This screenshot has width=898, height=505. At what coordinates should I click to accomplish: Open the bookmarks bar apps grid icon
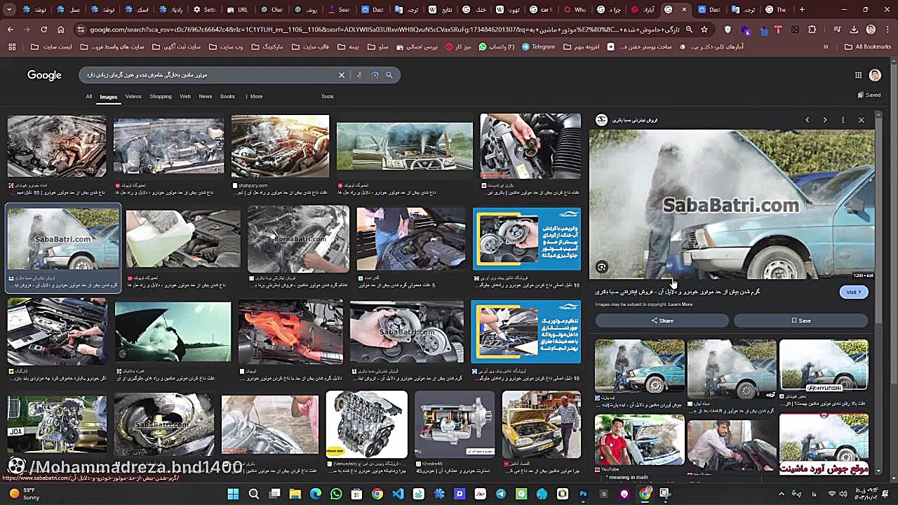click(x=11, y=47)
